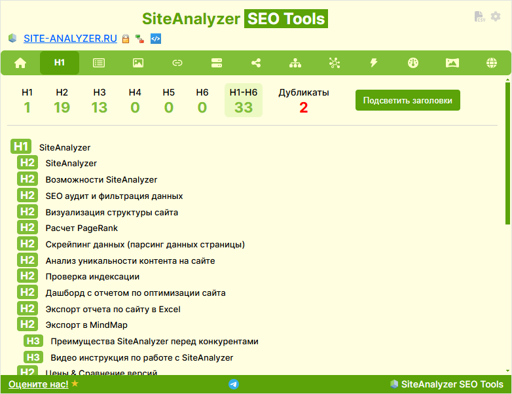Click the SiteAnalyzer SEO Tools header logo
512x394 pixels.
[x=235, y=18]
